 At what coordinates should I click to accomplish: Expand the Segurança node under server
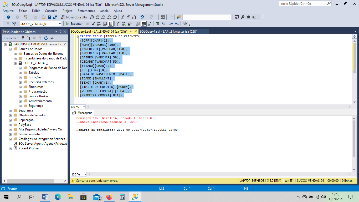(x=11, y=110)
